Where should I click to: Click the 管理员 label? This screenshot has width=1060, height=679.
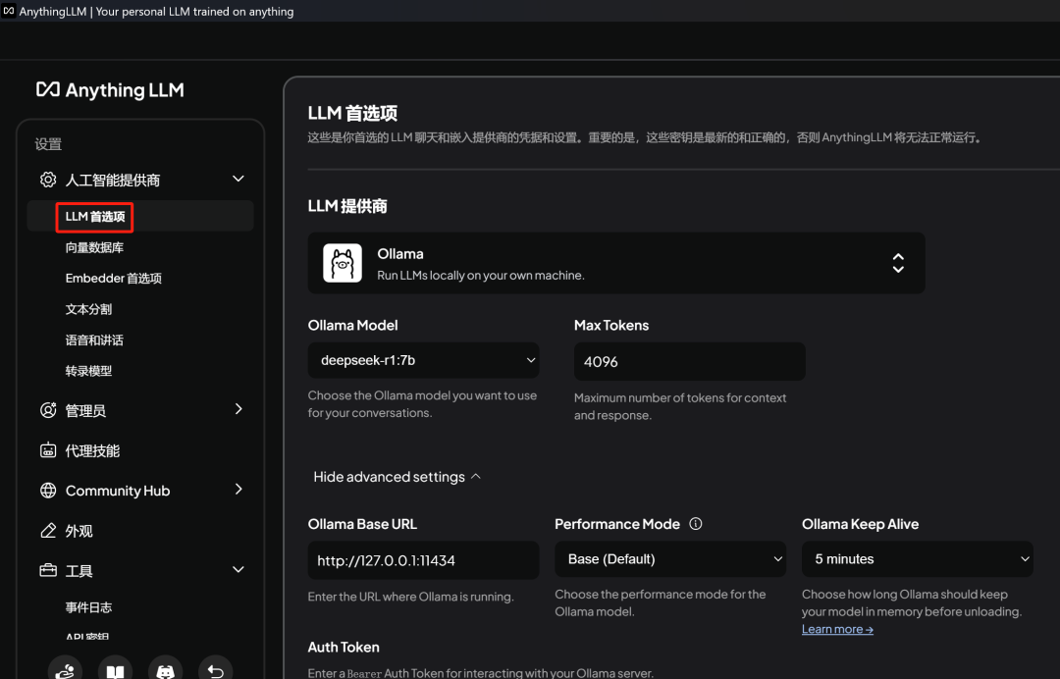pos(85,411)
